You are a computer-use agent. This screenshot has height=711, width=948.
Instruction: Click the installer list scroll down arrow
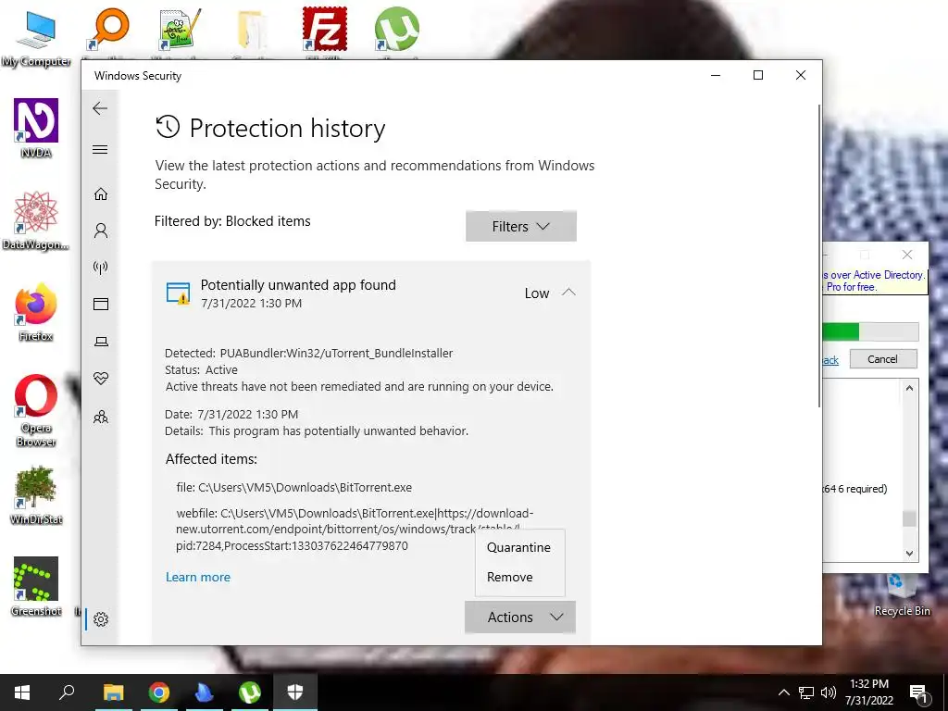tap(909, 553)
